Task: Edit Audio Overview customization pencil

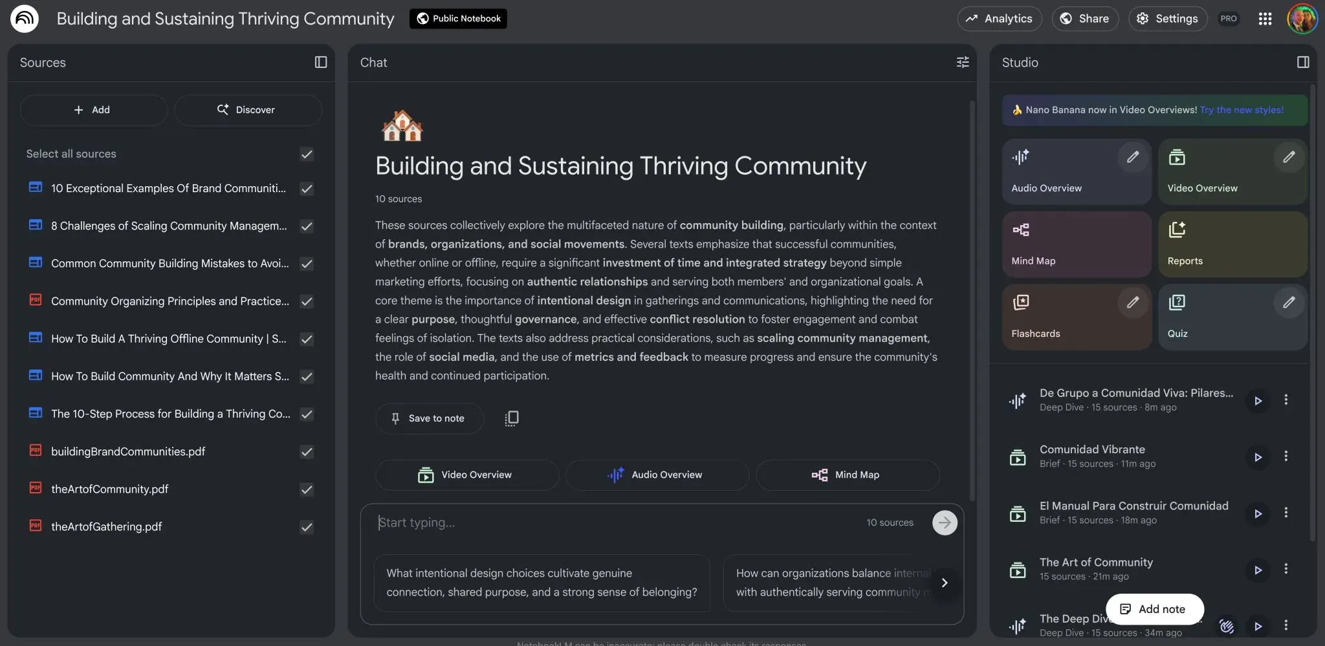Action: click(1133, 157)
